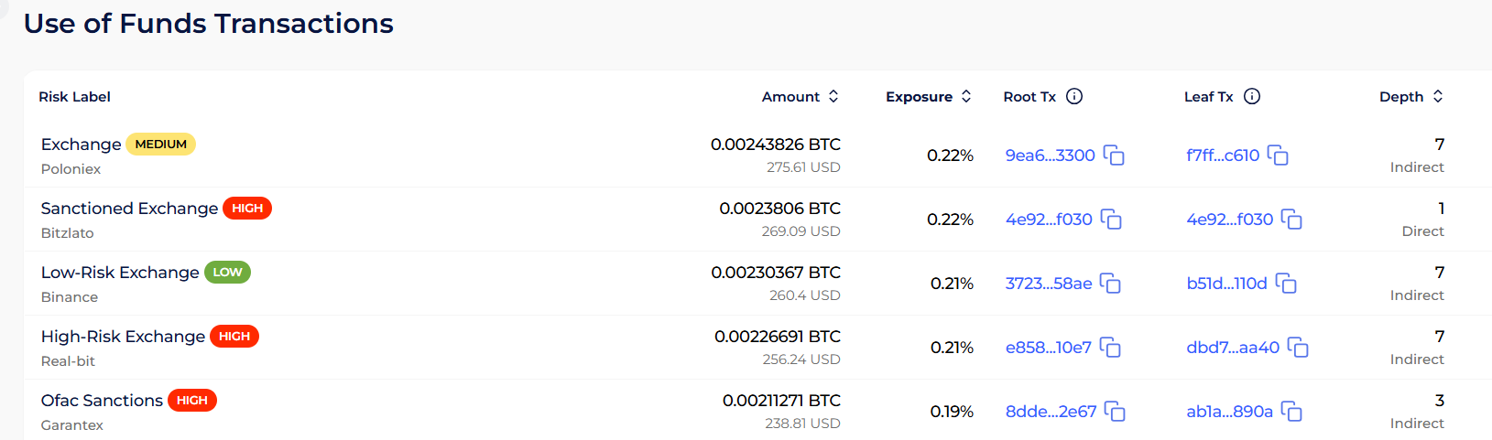Click Leaf Tx info icon

(1252, 96)
